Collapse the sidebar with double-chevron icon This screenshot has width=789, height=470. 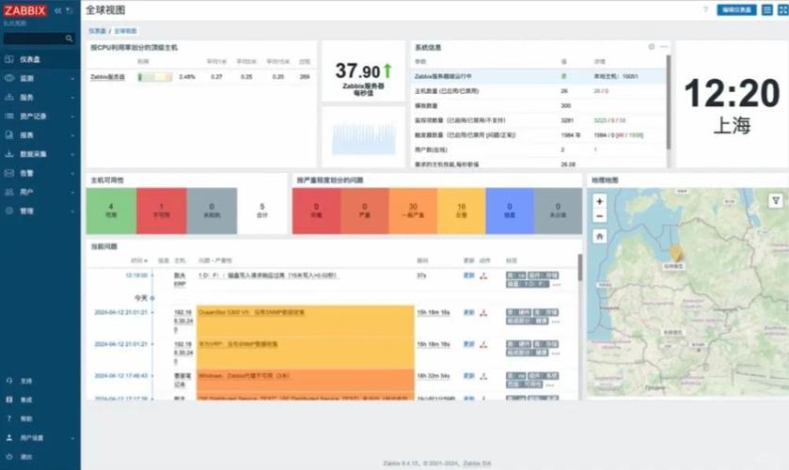click(x=58, y=10)
